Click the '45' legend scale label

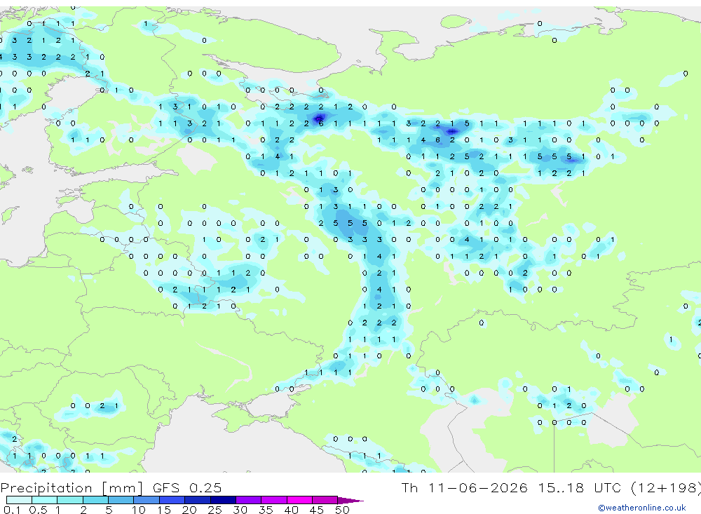(x=317, y=510)
